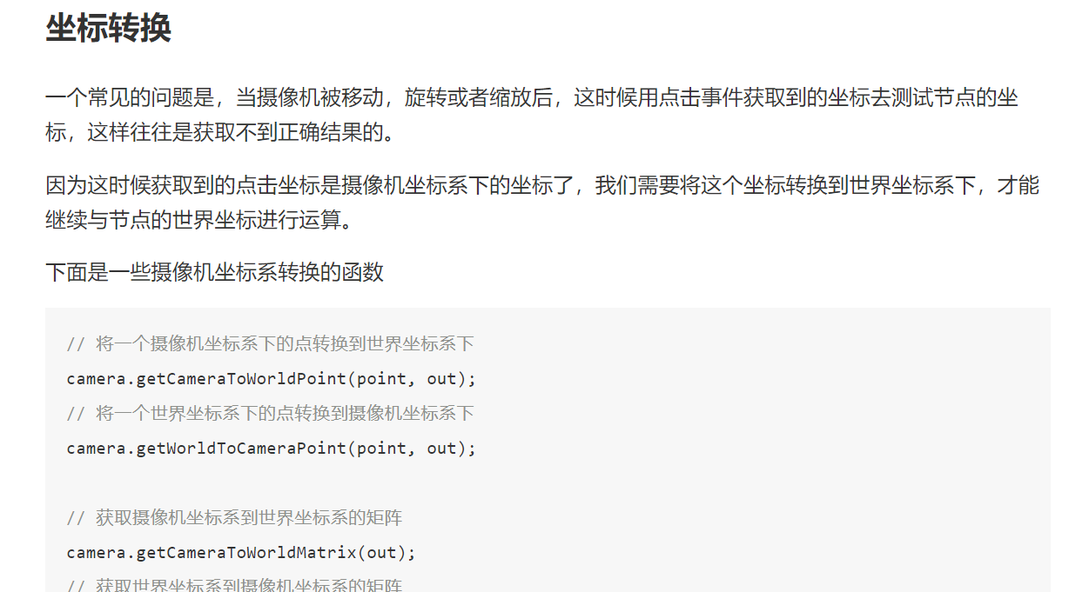Click "out" argument in getCameraToWorldMatrix call
This screenshot has width=1089, height=592.
381,553
